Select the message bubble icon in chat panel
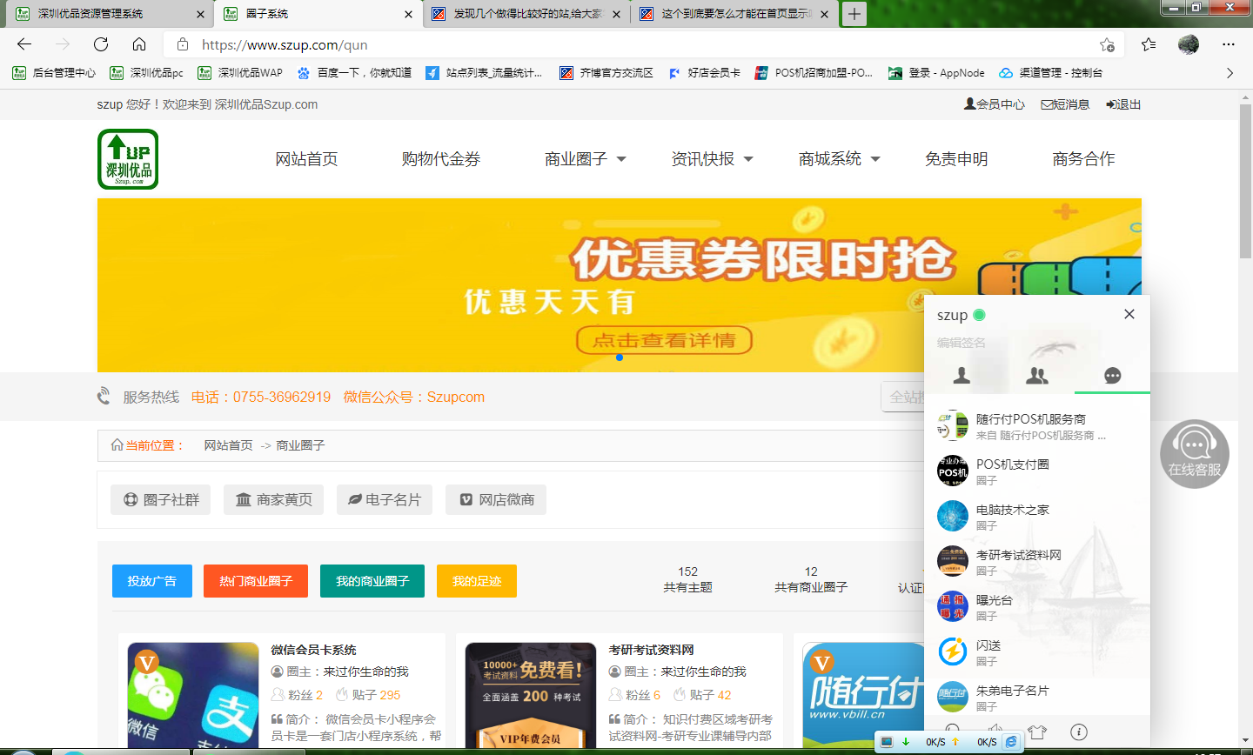The width and height of the screenshot is (1253, 755). (x=1112, y=375)
